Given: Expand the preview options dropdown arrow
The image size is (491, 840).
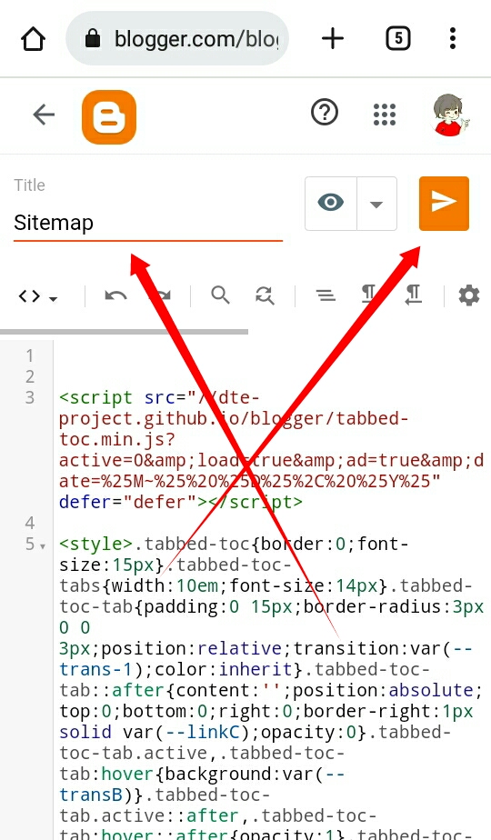Looking at the screenshot, I should tap(376, 204).
